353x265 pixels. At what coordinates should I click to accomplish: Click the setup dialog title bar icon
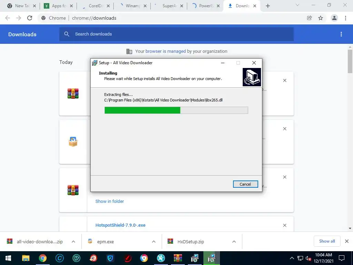click(x=94, y=63)
